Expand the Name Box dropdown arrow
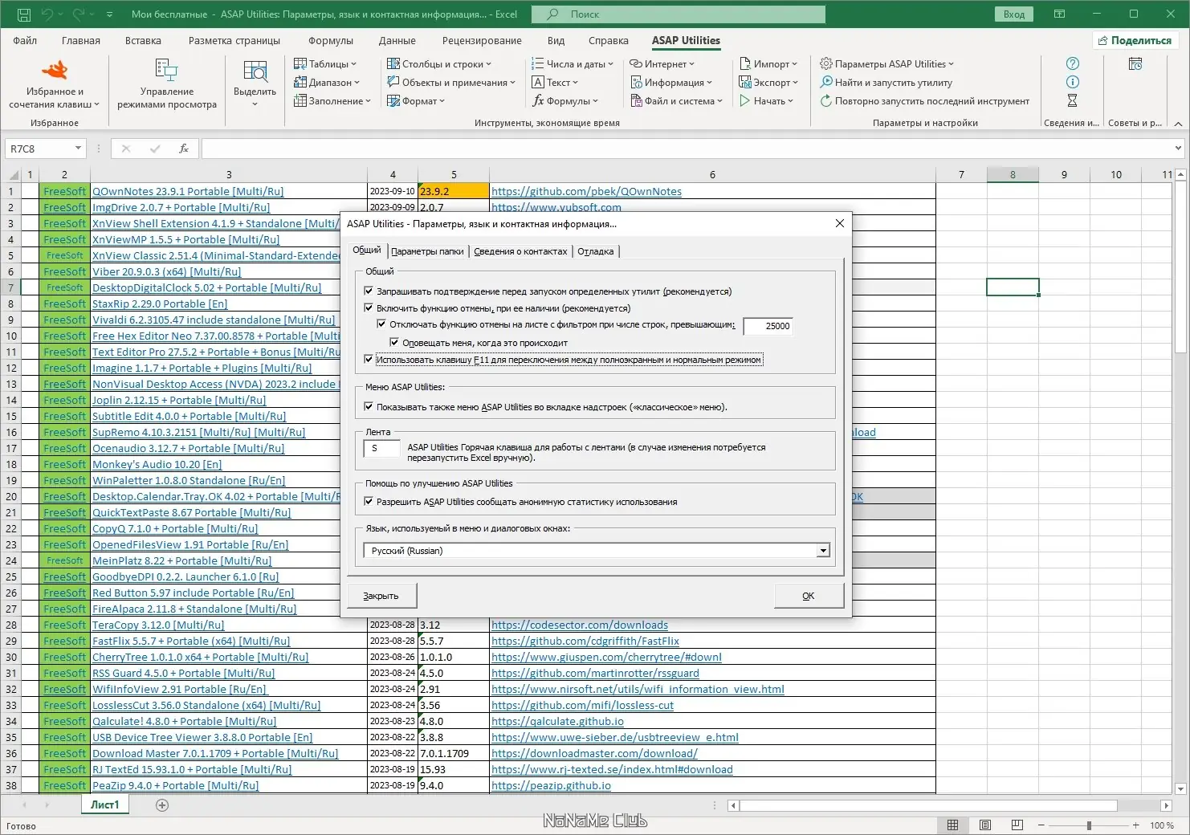 coord(78,149)
